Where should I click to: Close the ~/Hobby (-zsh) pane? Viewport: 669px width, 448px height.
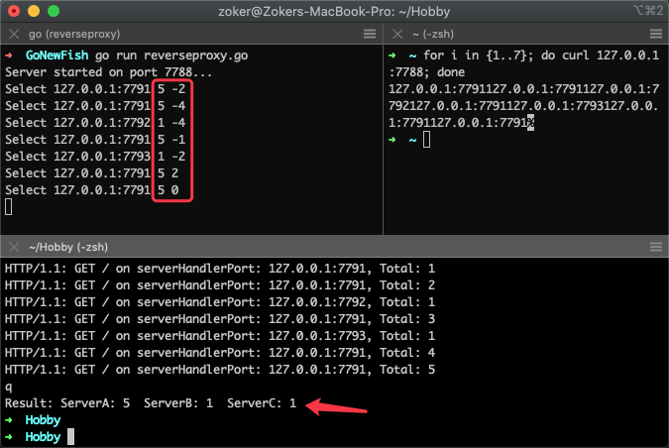13,246
